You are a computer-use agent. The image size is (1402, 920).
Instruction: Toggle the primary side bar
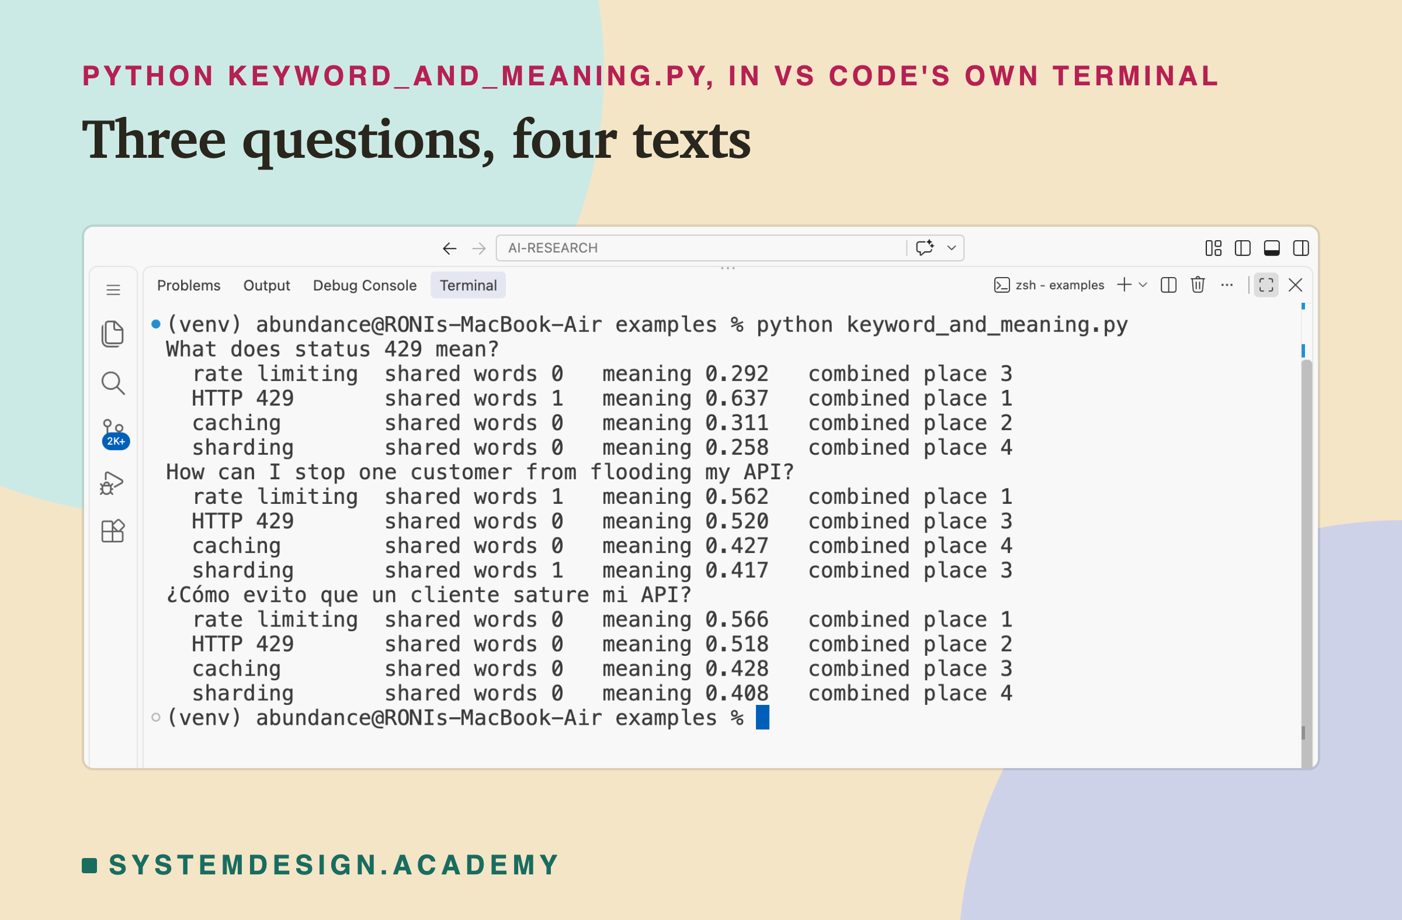tap(1243, 248)
